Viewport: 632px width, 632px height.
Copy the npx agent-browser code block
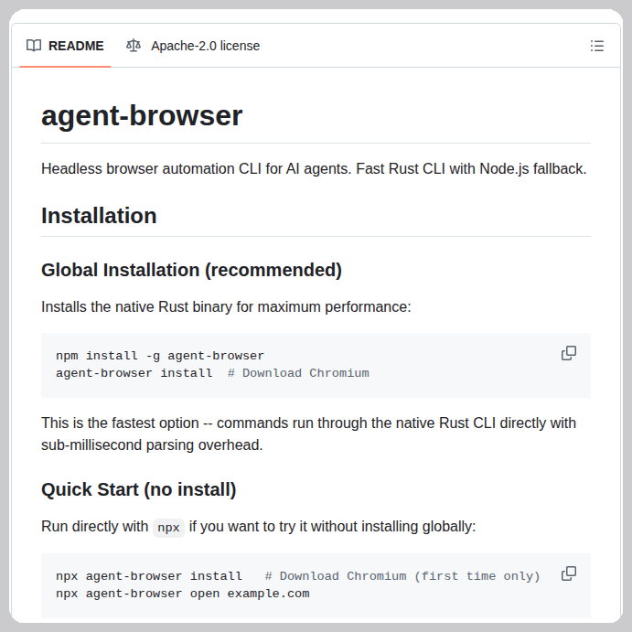pos(569,573)
